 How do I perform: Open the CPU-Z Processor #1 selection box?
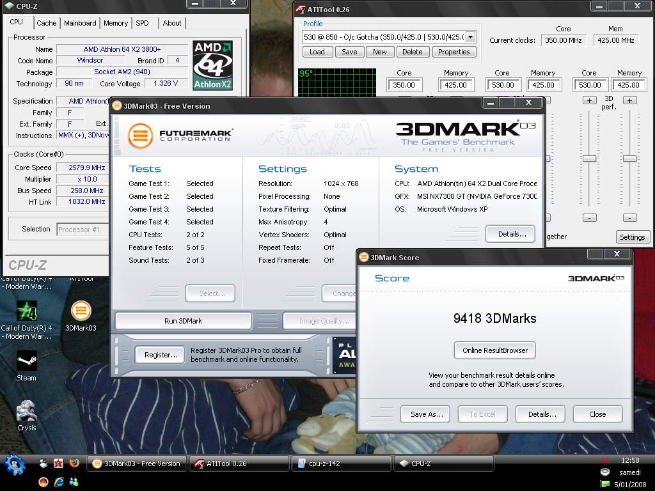83,230
